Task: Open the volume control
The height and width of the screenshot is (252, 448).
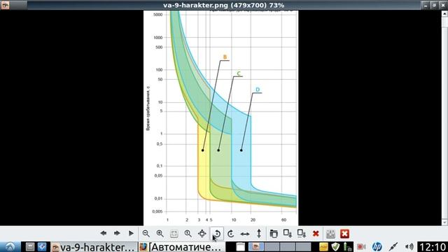Action: pos(409,246)
